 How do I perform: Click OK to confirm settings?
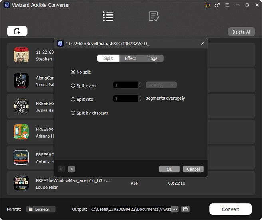pyautogui.click(x=169, y=169)
